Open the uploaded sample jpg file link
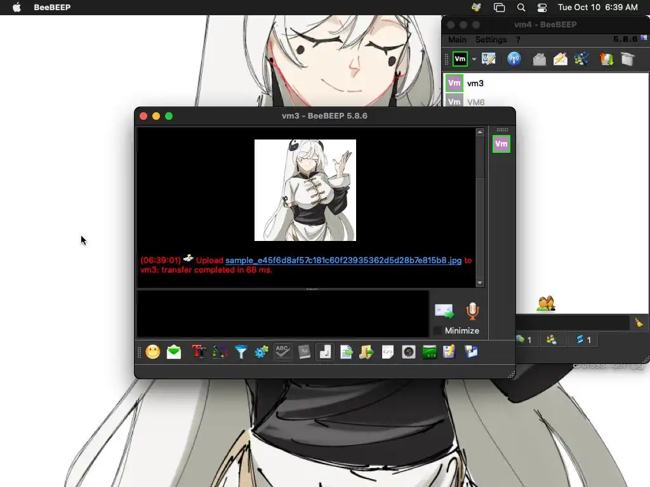The width and height of the screenshot is (650, 487). pos(343,261)
